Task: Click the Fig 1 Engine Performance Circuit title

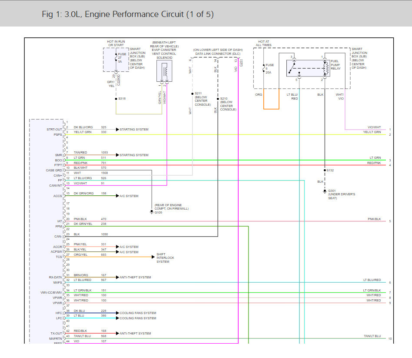Action: [x=130, y=14]
